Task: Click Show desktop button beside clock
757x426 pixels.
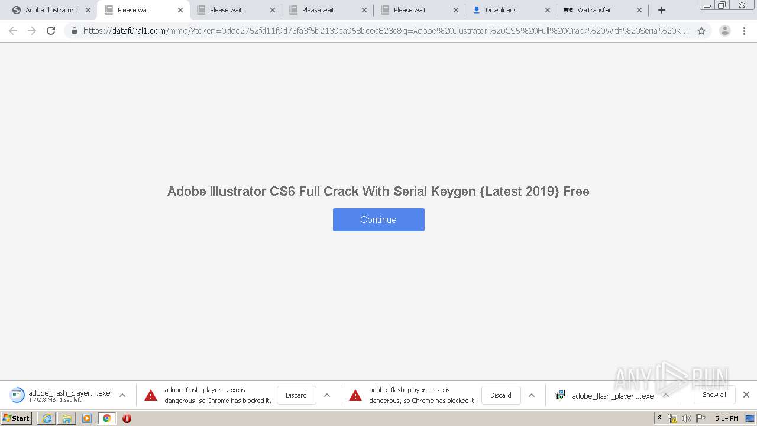Action: point(750,418)
